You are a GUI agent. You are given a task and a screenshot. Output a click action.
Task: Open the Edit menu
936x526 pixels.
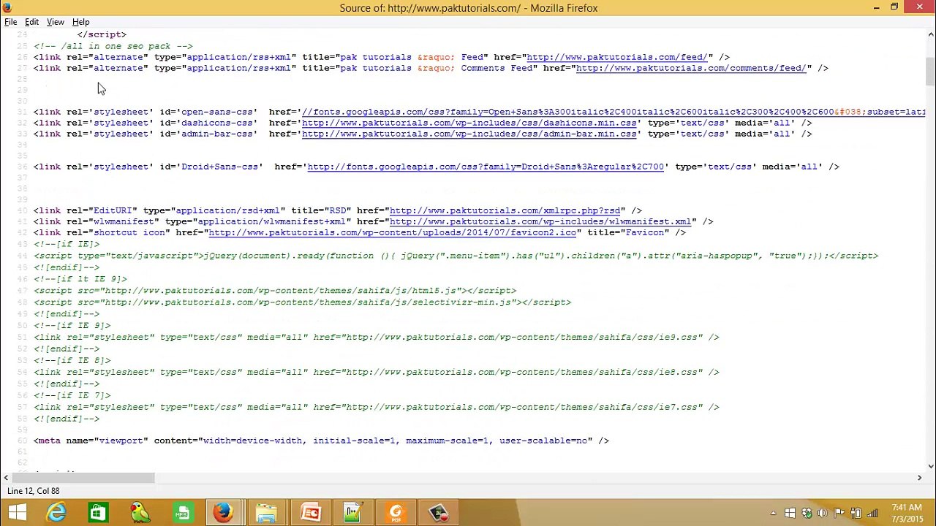(31, 22)
